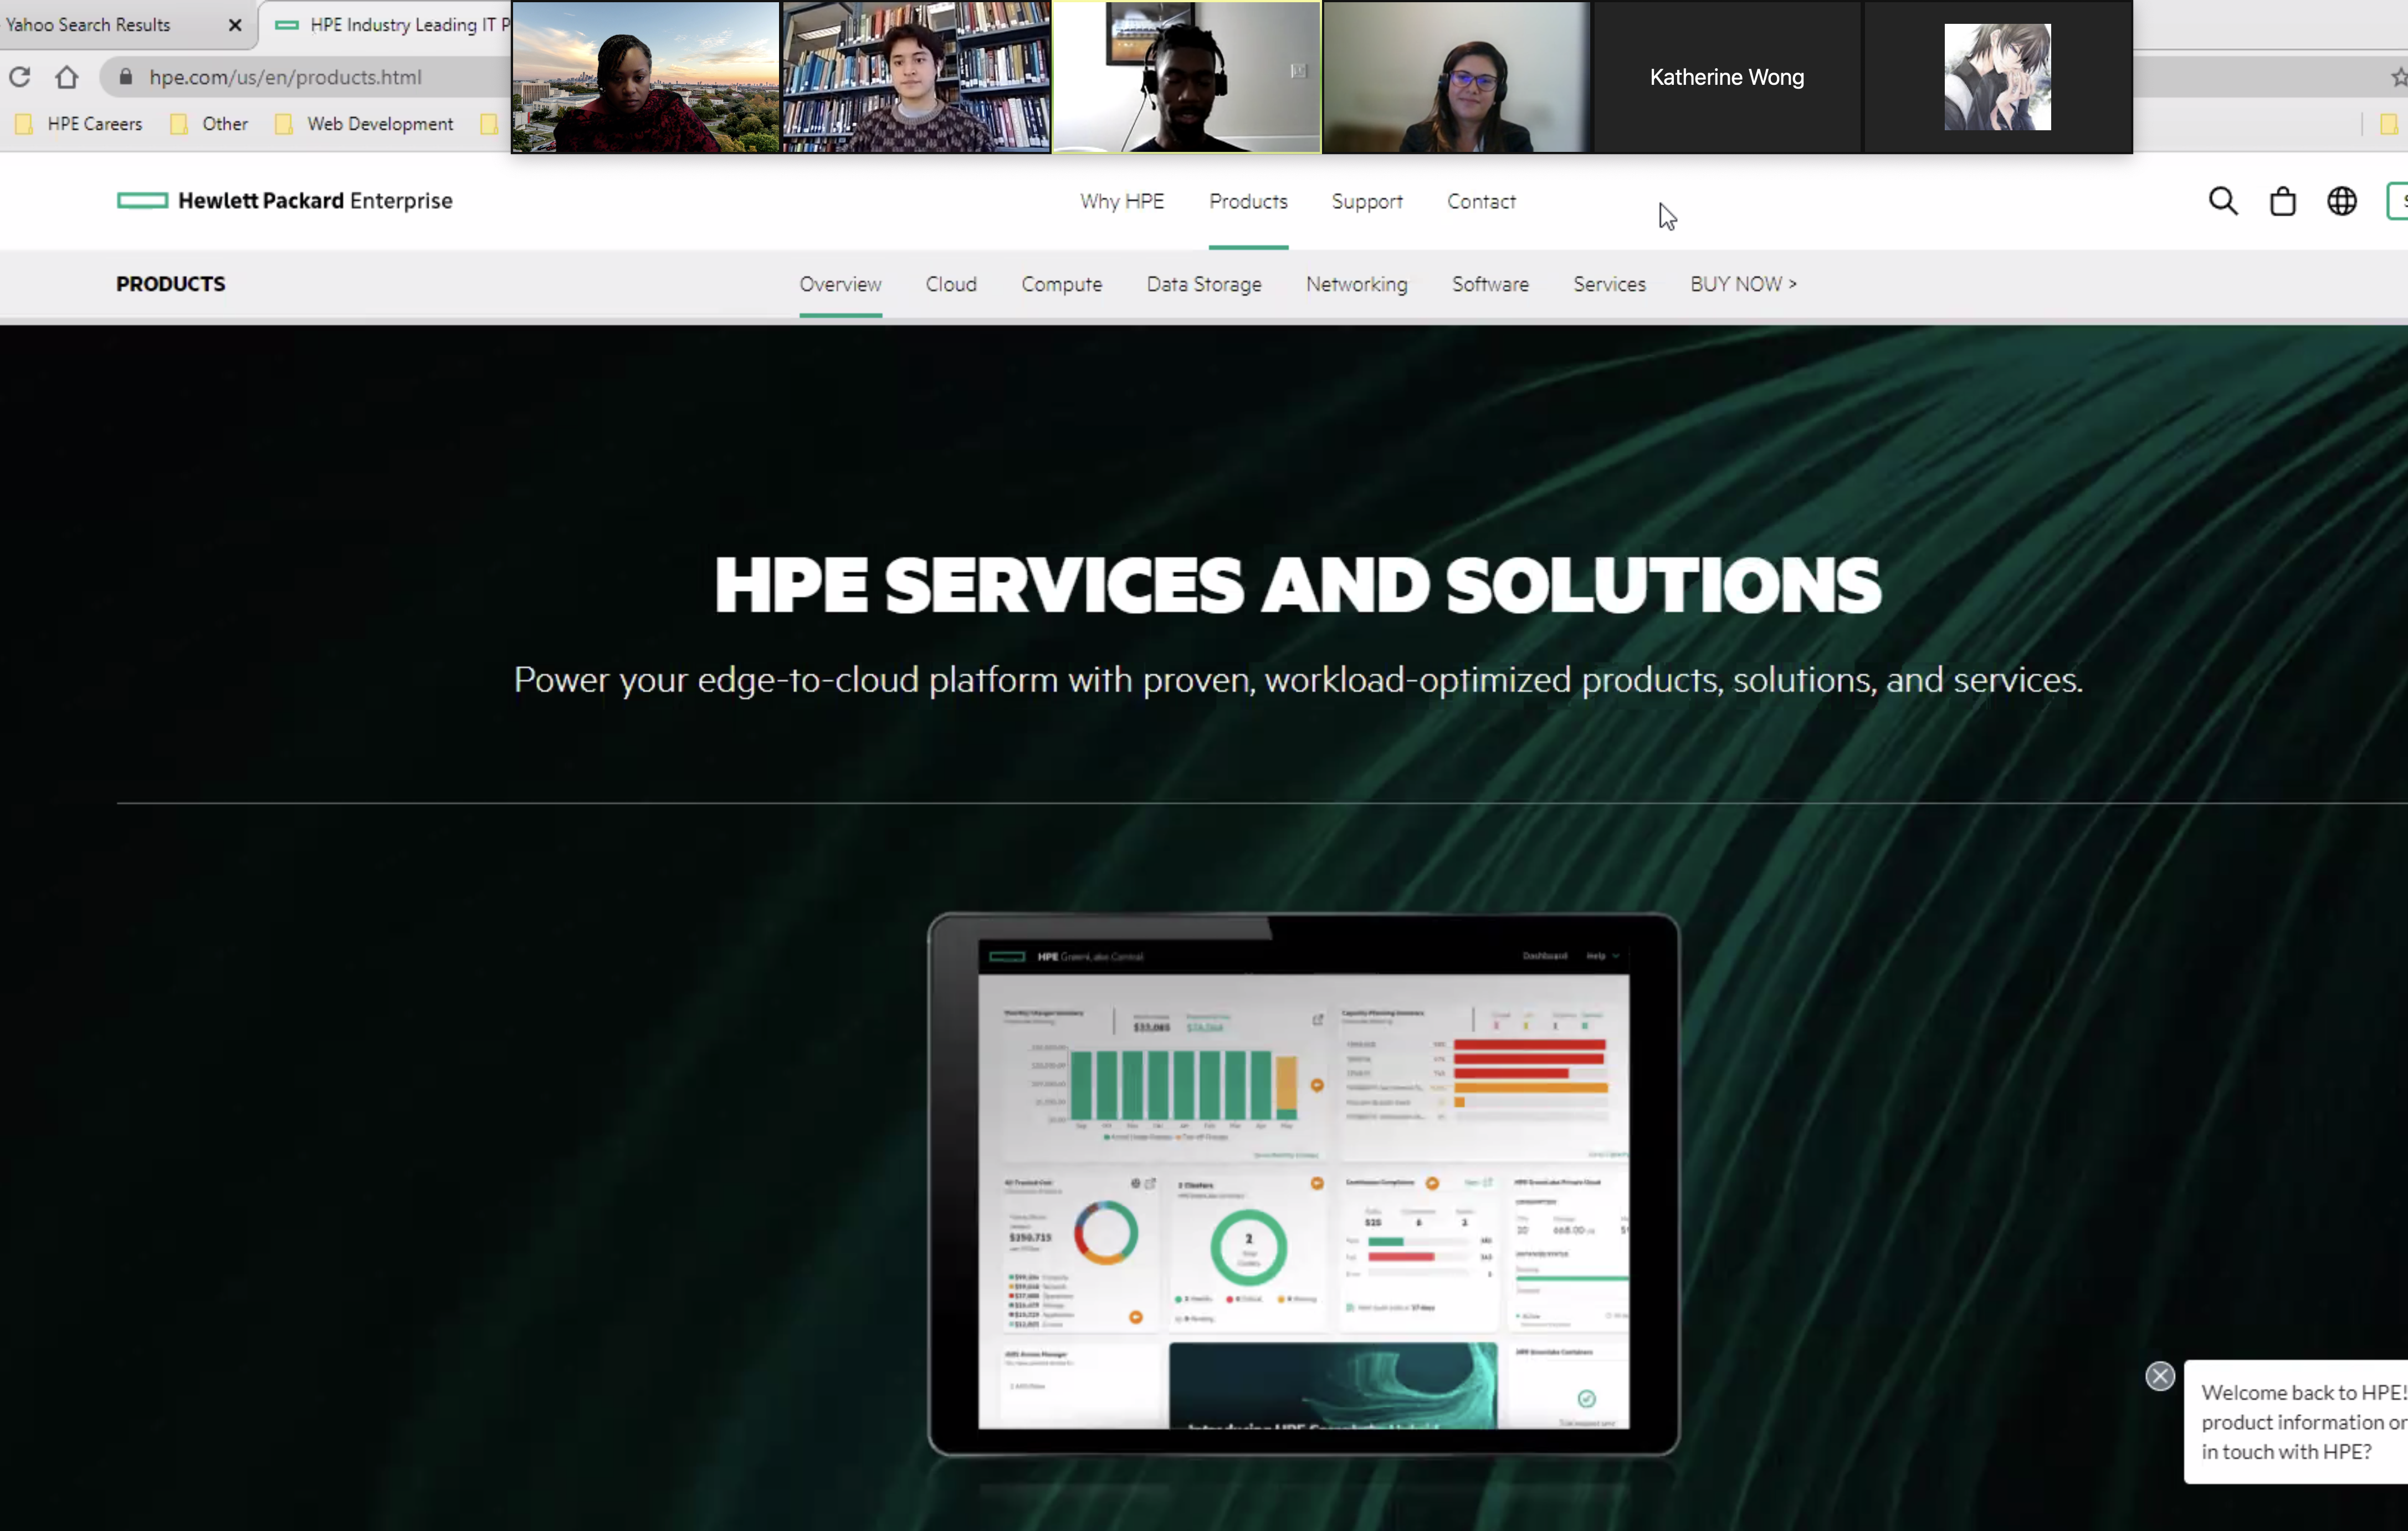This screenshot has width=2408, height=1531.
Task: Go to the browser home page icon
Action: [67, 77]
